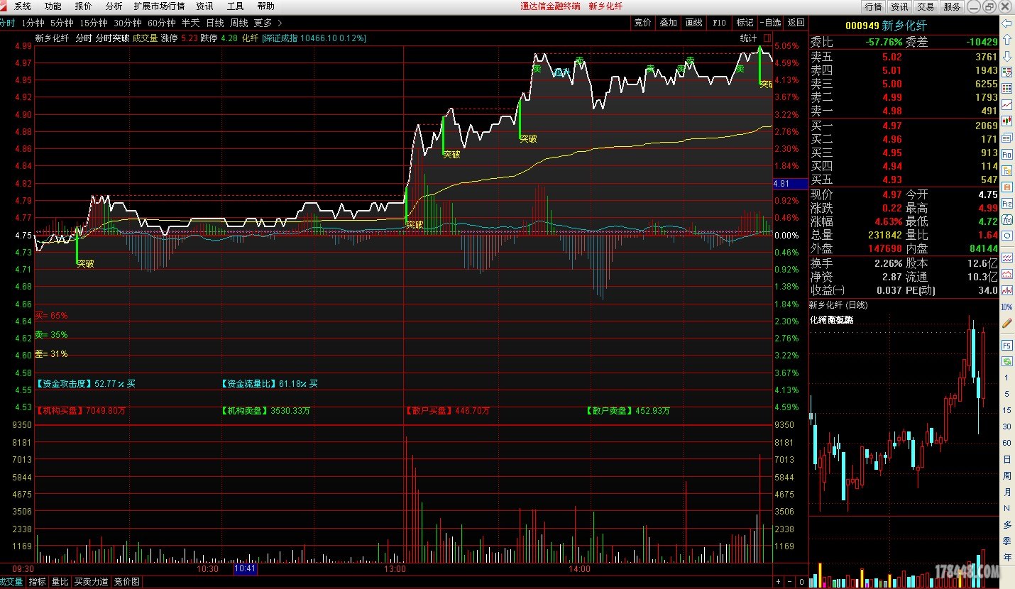
Task: Click the pencil drawing tool icon
Action: click(x=1006, y=323)
